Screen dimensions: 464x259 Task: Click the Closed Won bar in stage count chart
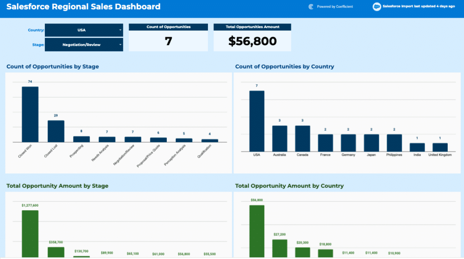tap(30, 115)
